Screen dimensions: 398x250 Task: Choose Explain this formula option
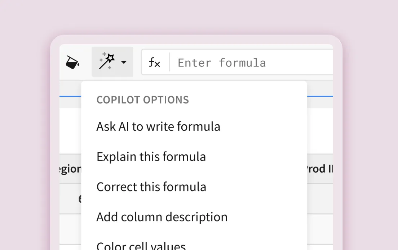coord(151,157)
